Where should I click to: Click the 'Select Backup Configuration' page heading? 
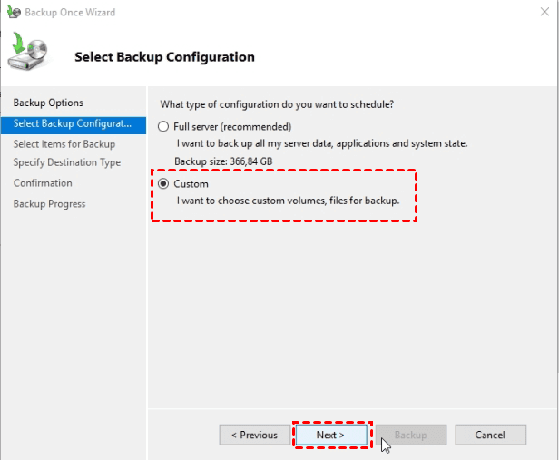(x=164, y=57)
